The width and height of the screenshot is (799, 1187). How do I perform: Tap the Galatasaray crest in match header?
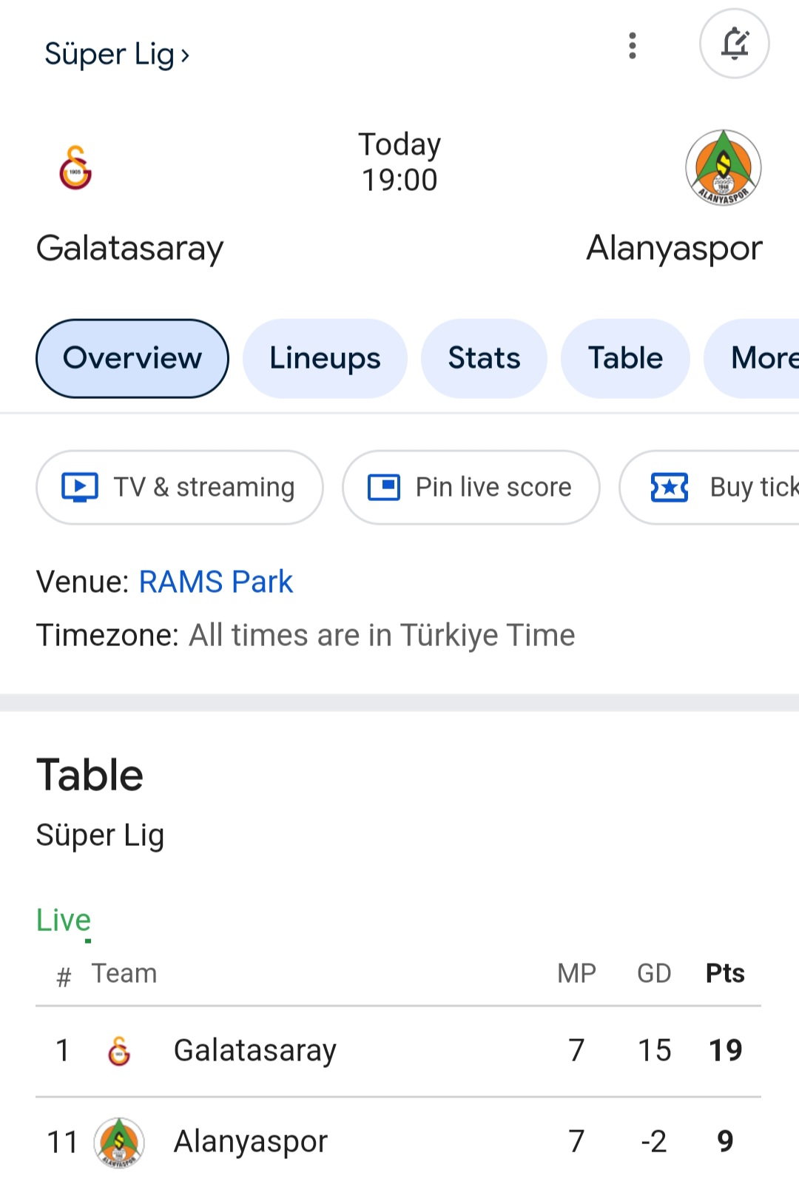click(x=75, y=168)
